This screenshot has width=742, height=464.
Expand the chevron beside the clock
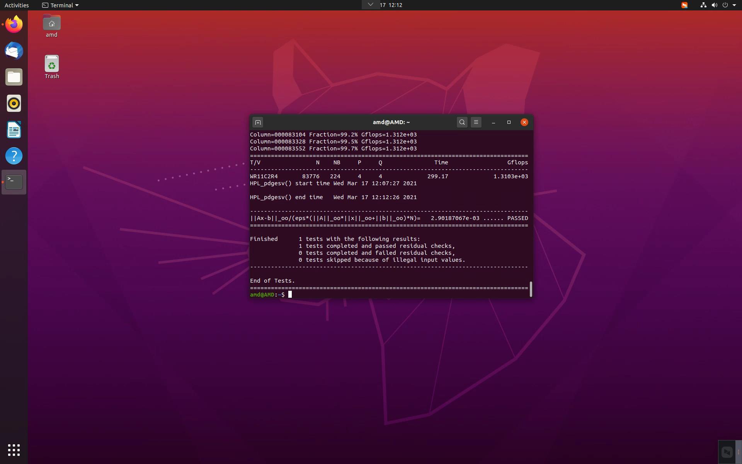370,5
